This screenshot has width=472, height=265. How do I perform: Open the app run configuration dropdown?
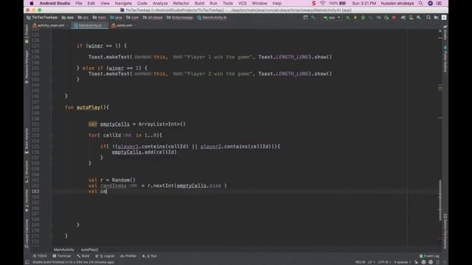332,18
